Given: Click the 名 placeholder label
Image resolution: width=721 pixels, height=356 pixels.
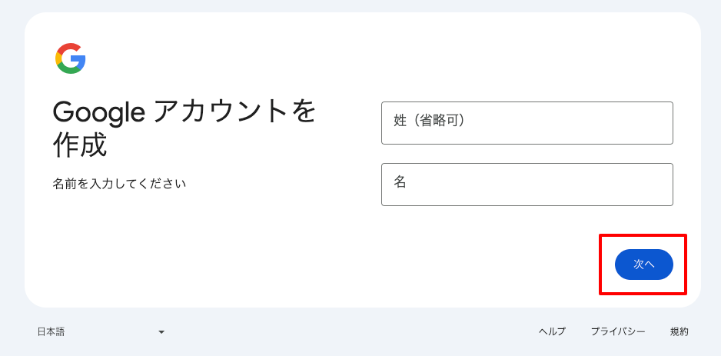Looking at the screenshot, I should pos(400,181).
